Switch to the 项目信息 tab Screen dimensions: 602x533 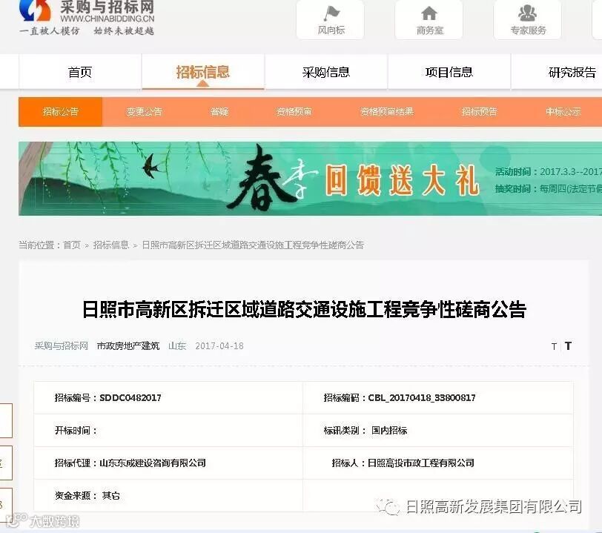pyautogui.click(x=449, y=72)
